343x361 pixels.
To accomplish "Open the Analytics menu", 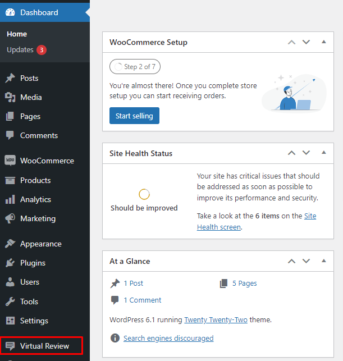I will pos(36,200).
